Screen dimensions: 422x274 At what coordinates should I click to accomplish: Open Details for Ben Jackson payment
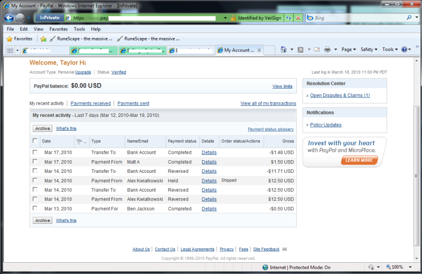pyautogui.click(x=209, y=209)
